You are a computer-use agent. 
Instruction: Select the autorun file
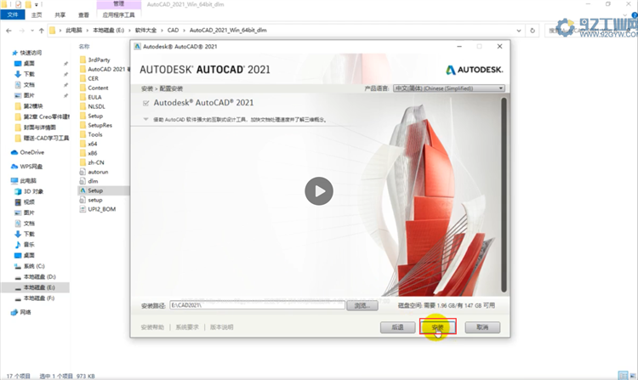(x=98, y=172)
